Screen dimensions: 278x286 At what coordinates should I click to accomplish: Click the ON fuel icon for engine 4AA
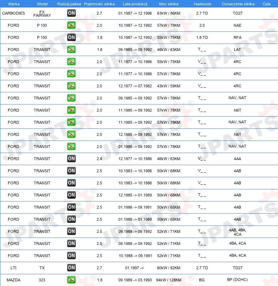click(71, 159)
